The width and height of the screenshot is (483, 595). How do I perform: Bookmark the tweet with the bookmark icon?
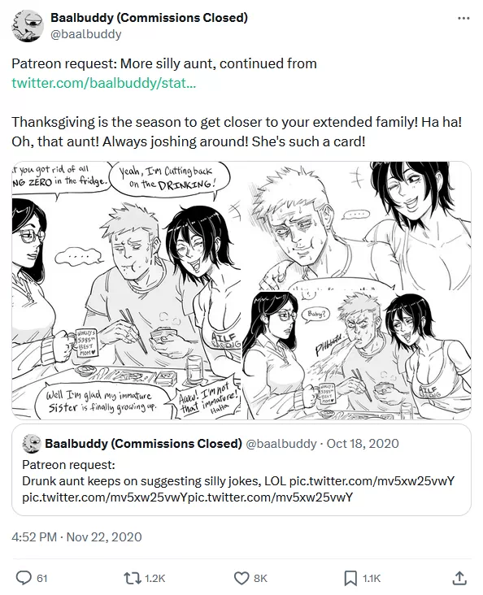click(x=350, y=578)
